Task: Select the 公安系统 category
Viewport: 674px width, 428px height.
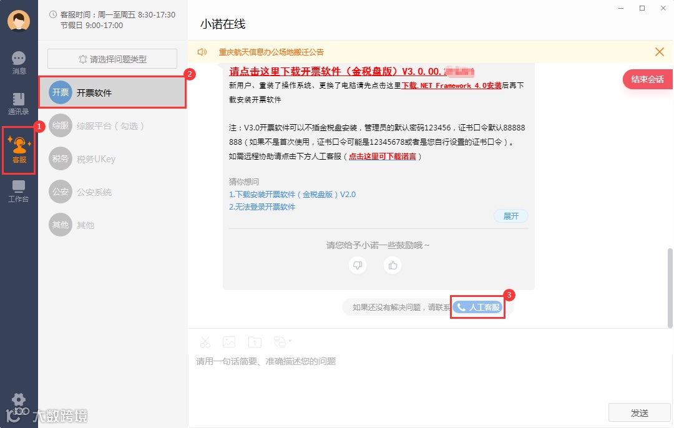Action: (112, 192)
